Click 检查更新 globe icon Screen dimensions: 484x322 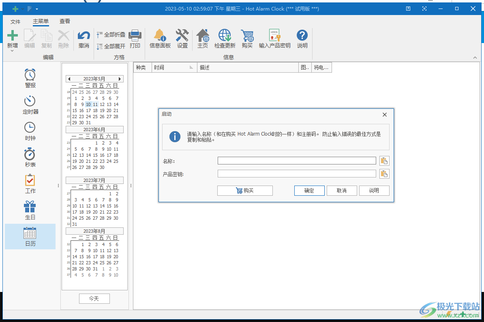(x=225, y=35)
